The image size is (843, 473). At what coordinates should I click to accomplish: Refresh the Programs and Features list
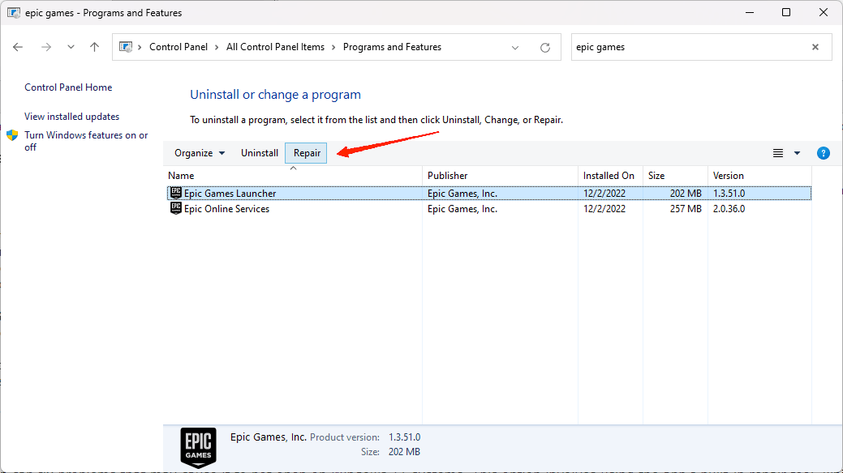545,47
